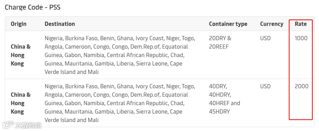Click USD in the first row
This screenshot has height=131, width=319.
(265, 38)
